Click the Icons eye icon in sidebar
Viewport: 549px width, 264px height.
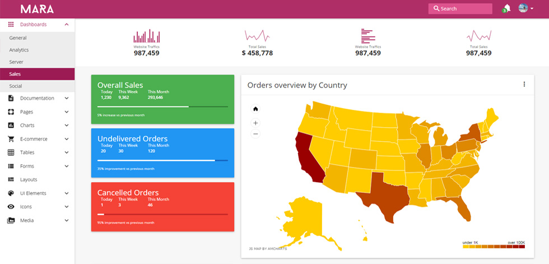click(x=11, y=207)
